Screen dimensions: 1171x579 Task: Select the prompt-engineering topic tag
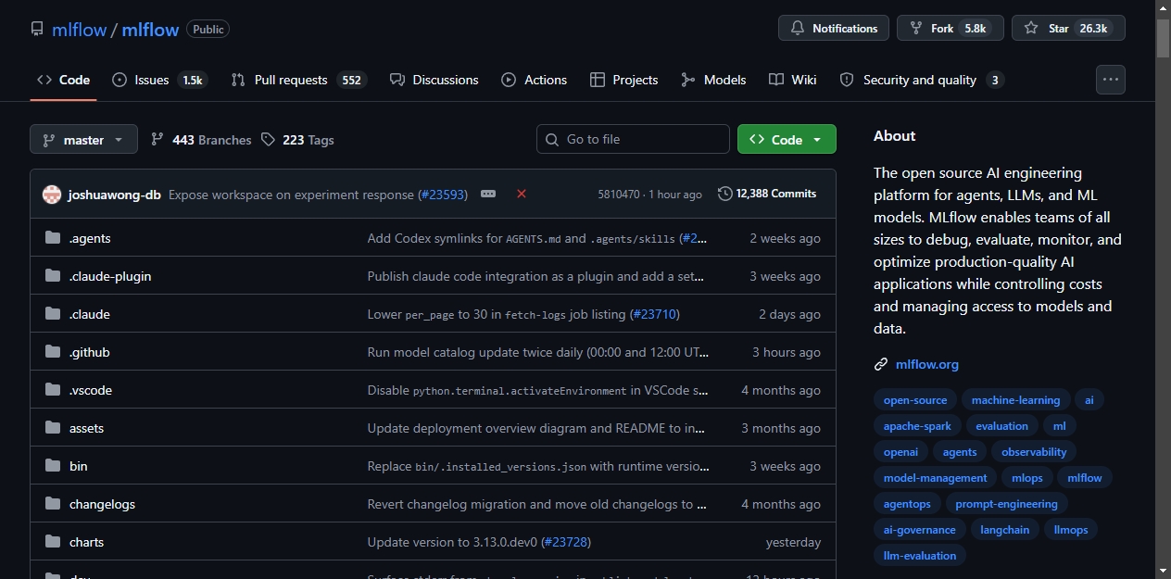1006,504
